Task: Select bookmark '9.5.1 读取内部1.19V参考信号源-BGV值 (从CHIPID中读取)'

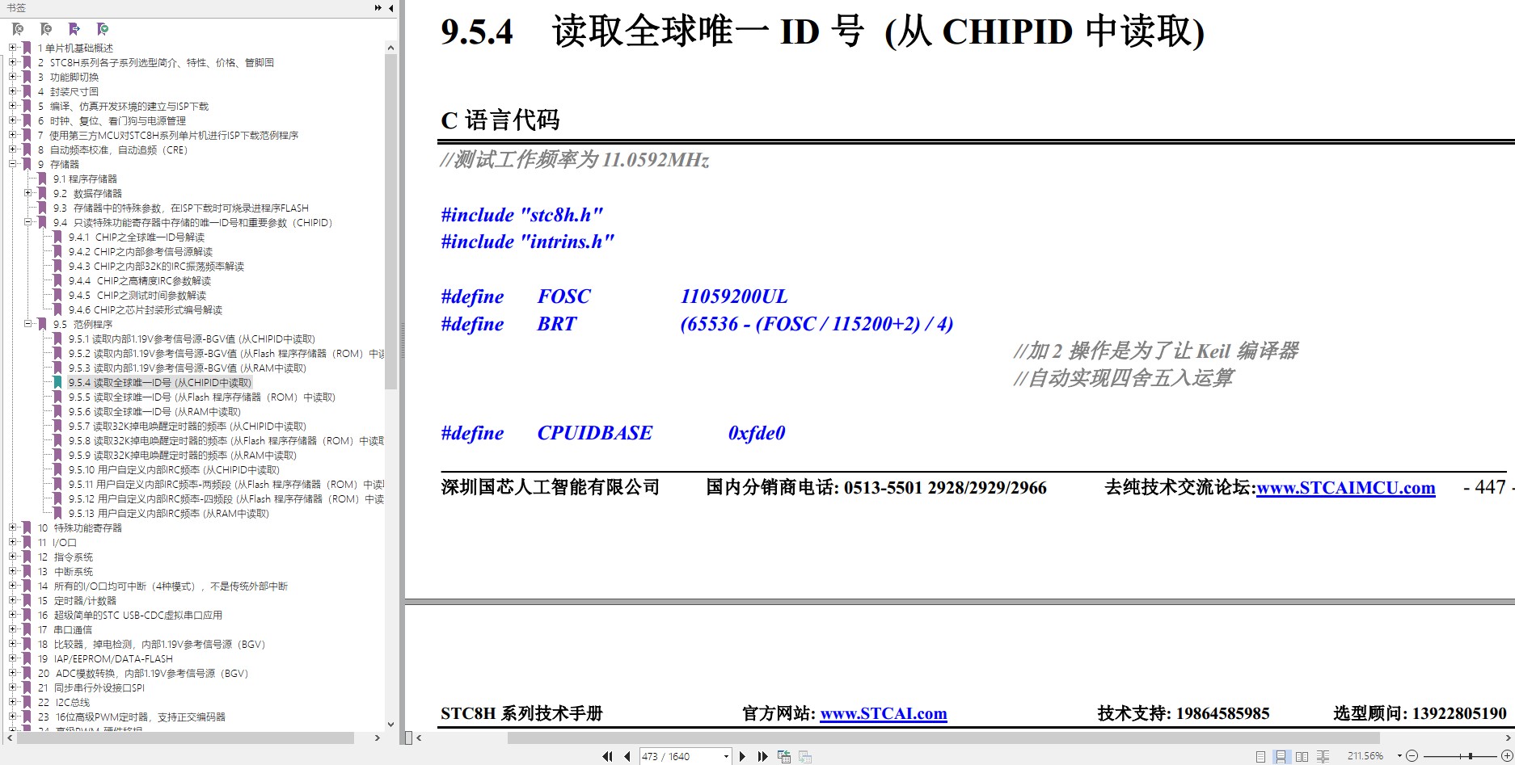Action: tap(192, 338)
